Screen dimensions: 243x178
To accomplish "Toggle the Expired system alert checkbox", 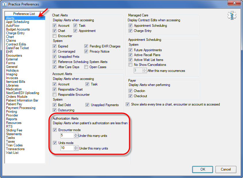I will tap(54, 46).
